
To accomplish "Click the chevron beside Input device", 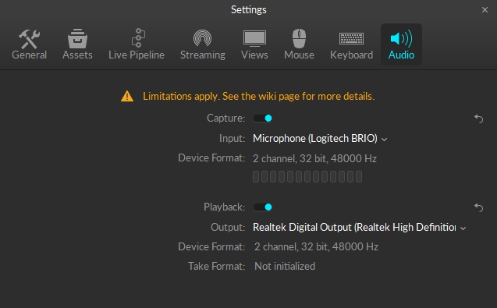I will 384,140.
